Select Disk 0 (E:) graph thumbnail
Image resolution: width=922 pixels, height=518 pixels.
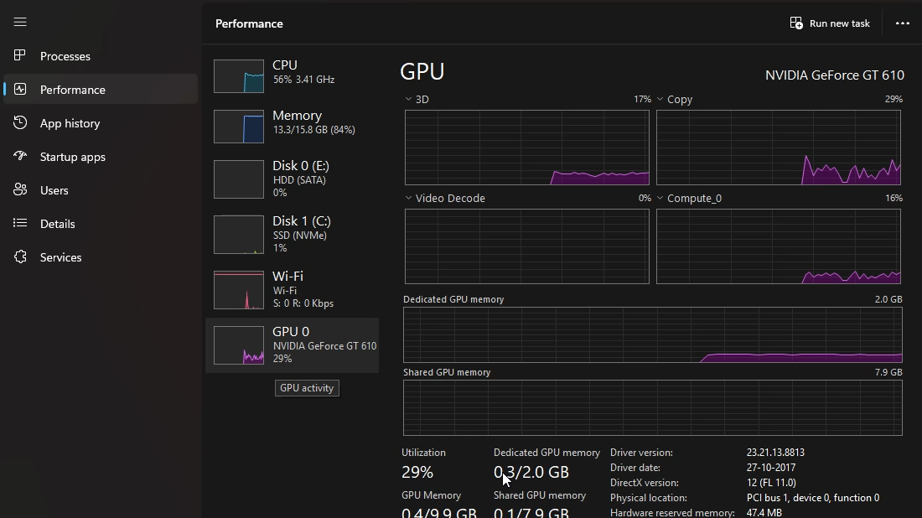coord(239,179)
